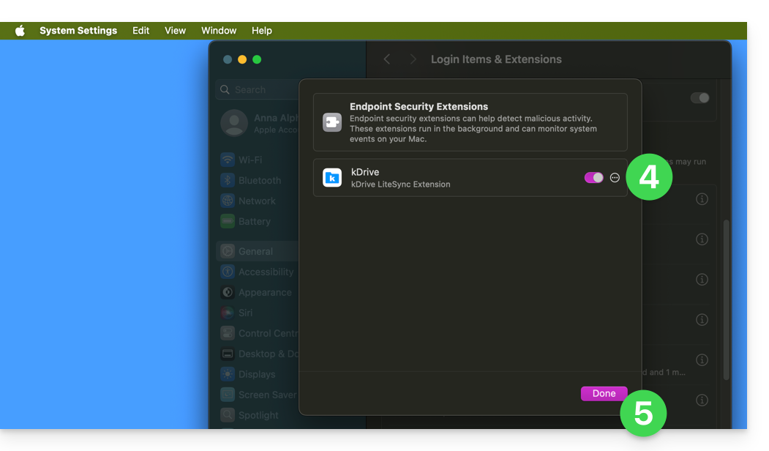Select Accessibility in the sidebar

[265, 272]
